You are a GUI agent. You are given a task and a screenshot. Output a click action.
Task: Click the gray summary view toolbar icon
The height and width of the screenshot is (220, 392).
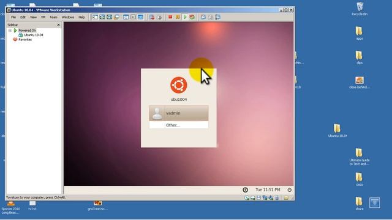(x=134, y=17)
